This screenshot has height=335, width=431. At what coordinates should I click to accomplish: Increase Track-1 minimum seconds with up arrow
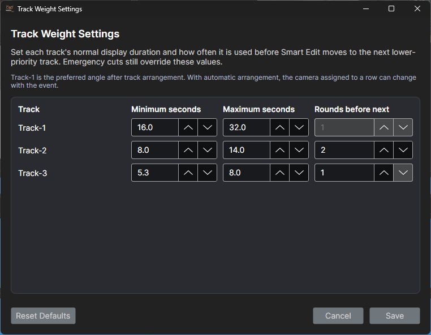tap(188, 127)
